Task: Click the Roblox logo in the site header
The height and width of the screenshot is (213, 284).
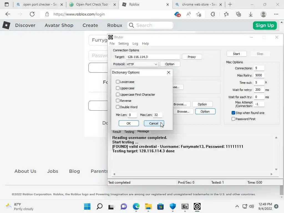Action: [6, 25]
